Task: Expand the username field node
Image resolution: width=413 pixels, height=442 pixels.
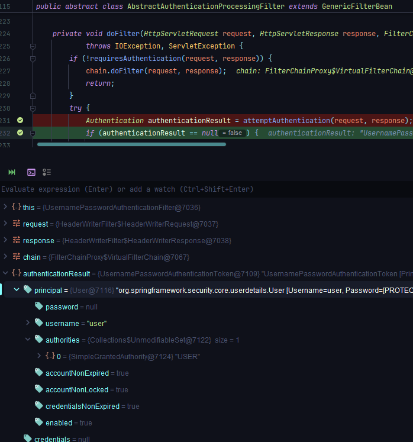Action: 28,323
